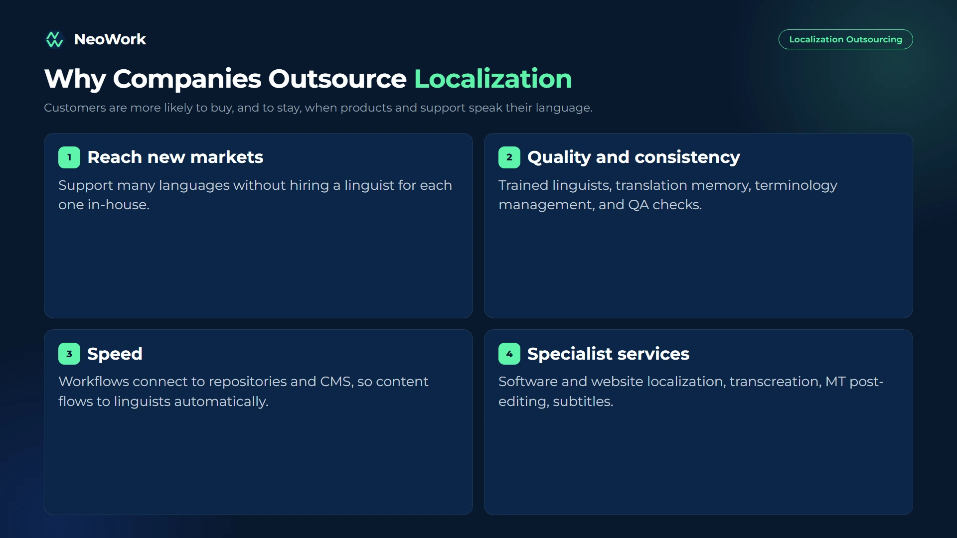Image resolution: width=957 pixels, height=538 pixels.
Task: Click the subtitle starting 'Customers are more likely'
Action: (x=318, y=108)
